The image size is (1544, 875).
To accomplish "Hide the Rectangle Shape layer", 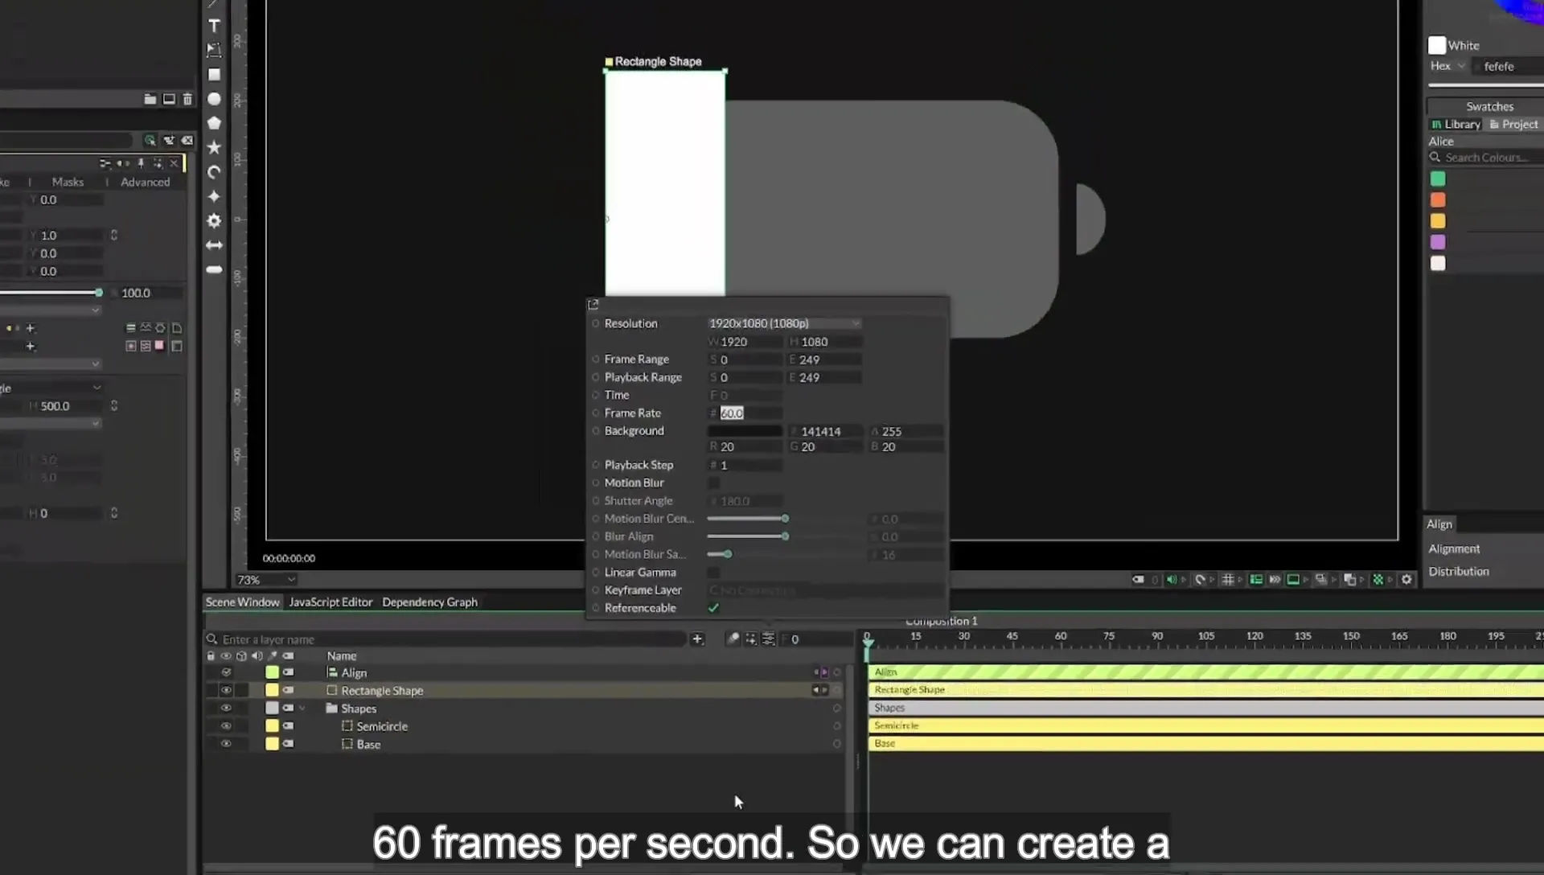I will click(x=226, y=690).
